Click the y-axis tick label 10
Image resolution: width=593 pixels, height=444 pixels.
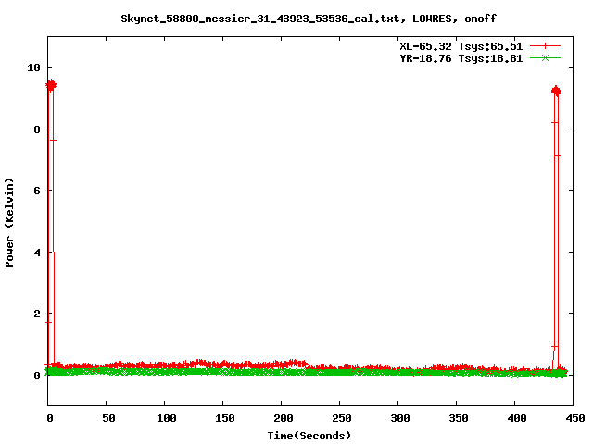click(x=33, y=68)
